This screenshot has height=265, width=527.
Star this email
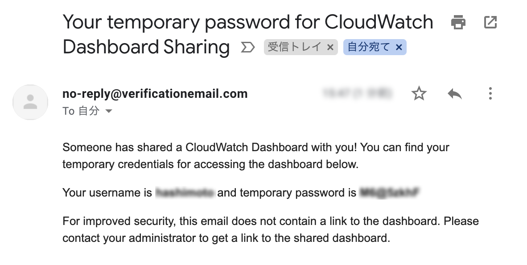coord(419,93)
